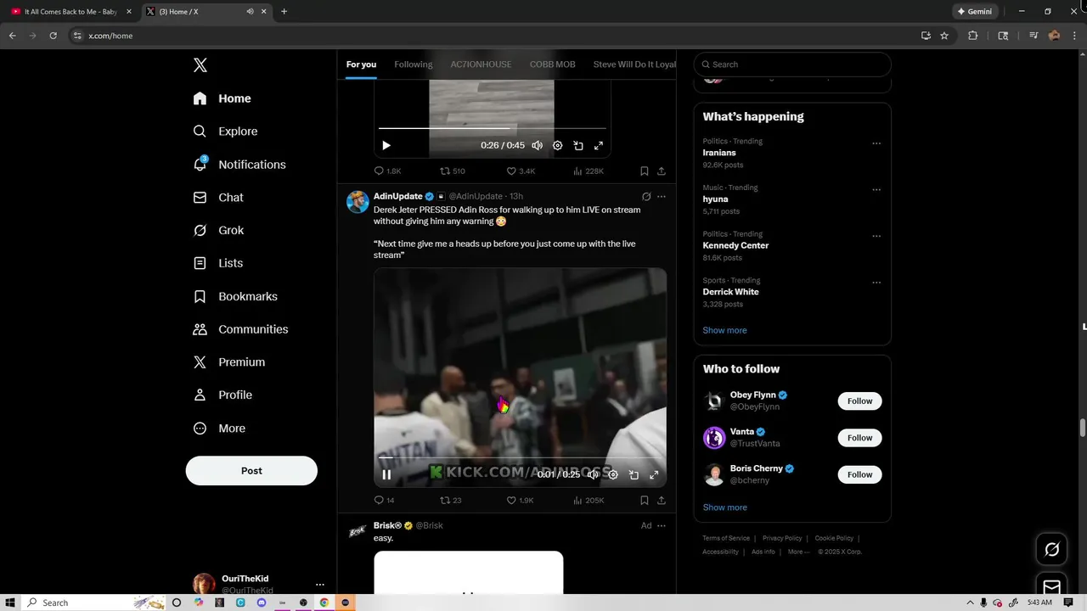Open more options on AdinUpdate post
The height and width of the screenshot is (611, 1087).
pos(662,196)
